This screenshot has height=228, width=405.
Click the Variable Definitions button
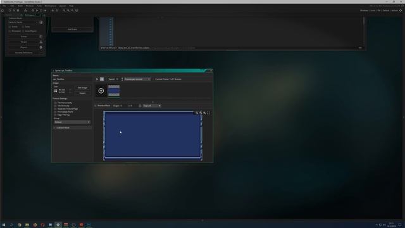(x=23, y=53)
